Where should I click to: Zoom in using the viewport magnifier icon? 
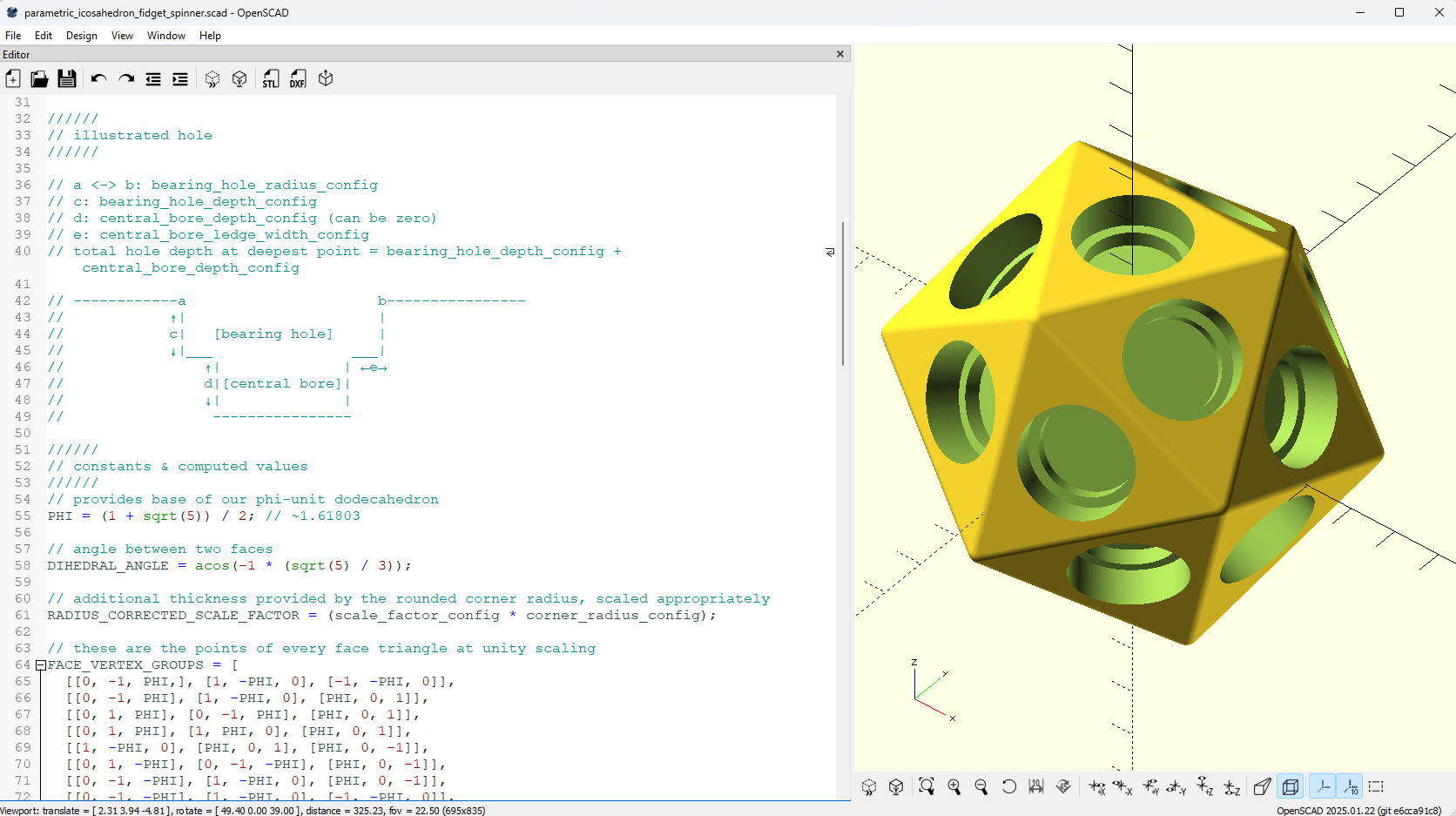tap(954, 786)
